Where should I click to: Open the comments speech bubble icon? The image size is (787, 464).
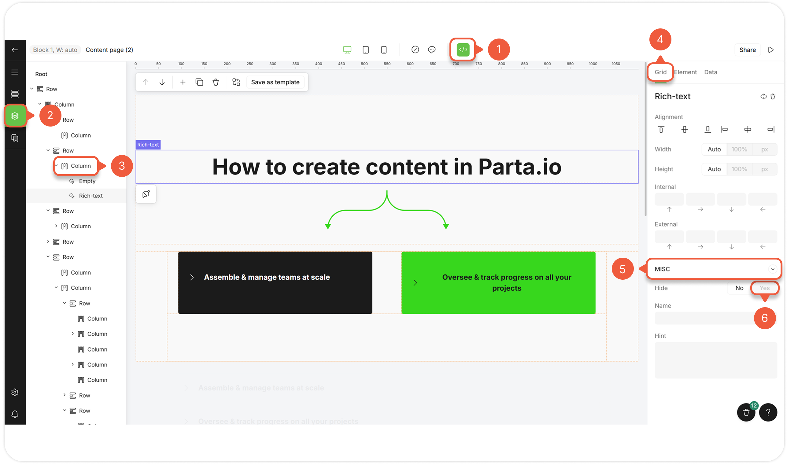(x=432, y=50)
